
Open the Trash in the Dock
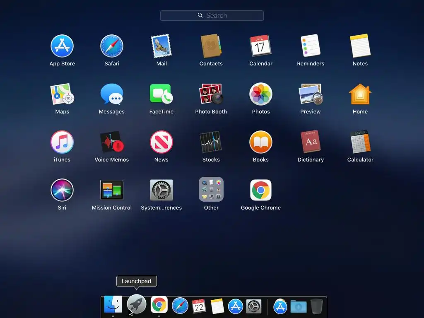pos(316,306)
